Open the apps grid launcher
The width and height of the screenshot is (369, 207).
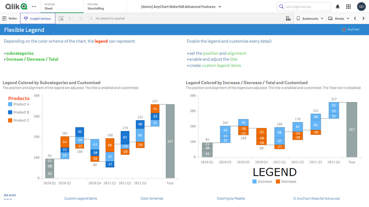point(349,6)
